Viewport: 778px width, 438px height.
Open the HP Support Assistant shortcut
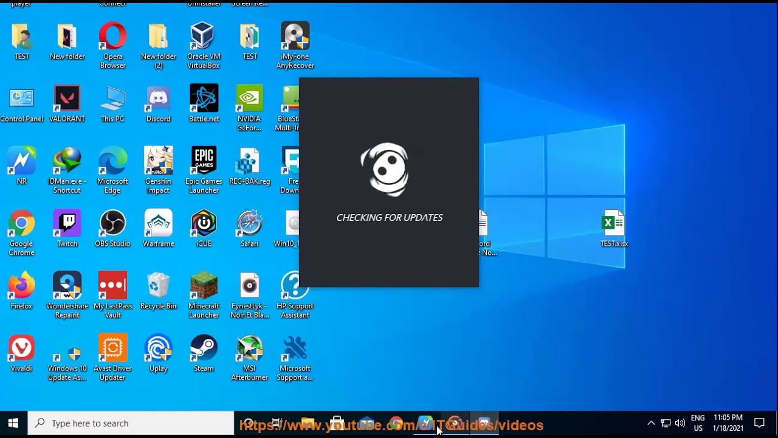click(x=295, y=295)
